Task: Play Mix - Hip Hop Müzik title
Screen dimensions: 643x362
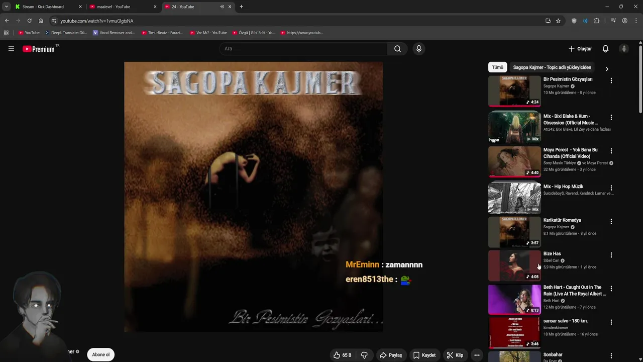Action: coord(563,187)
